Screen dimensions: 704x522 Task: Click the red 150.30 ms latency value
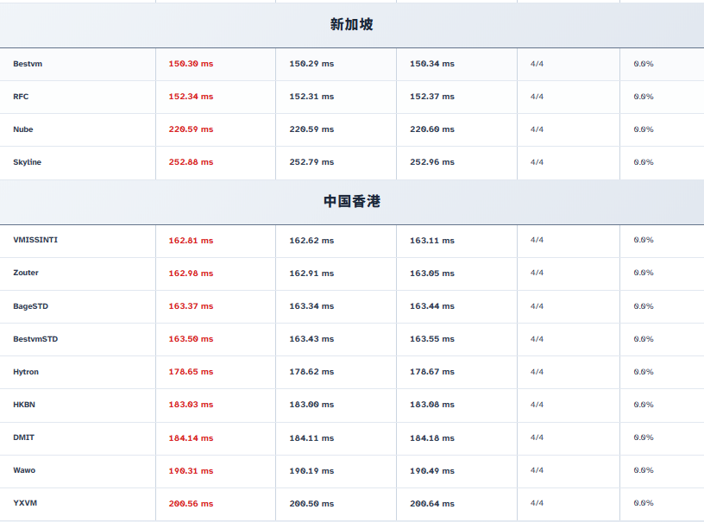click(191, 64)
